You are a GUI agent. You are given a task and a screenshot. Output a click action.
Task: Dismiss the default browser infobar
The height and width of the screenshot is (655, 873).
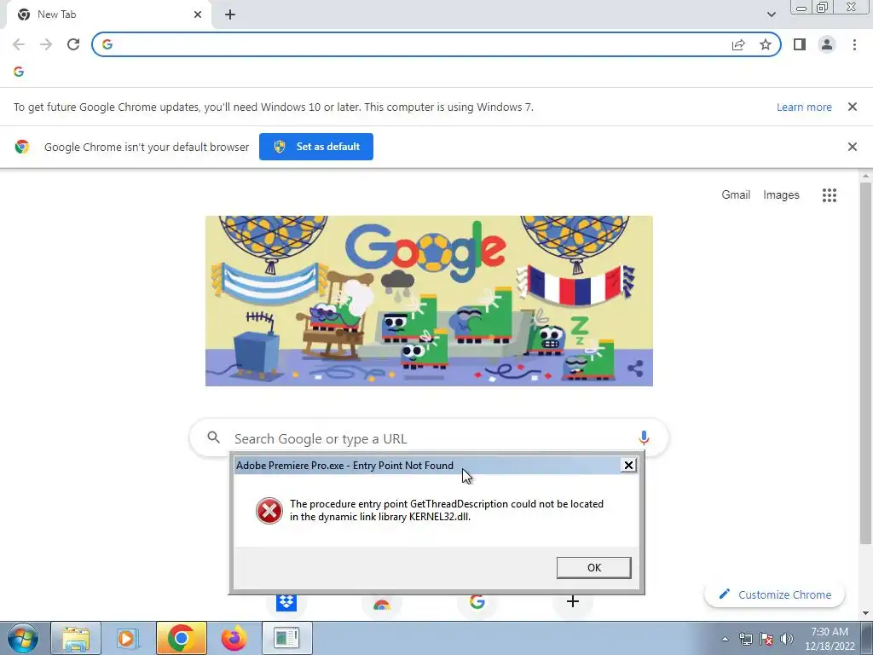click(852, 147)
